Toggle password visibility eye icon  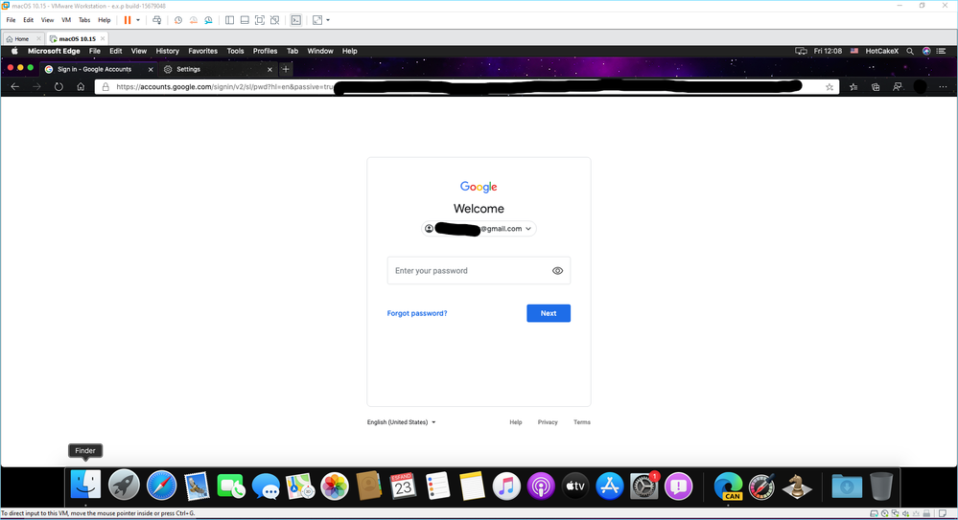557,271
